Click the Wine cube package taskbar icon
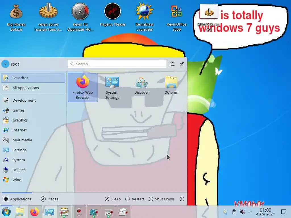 click(x=94, y=212)
